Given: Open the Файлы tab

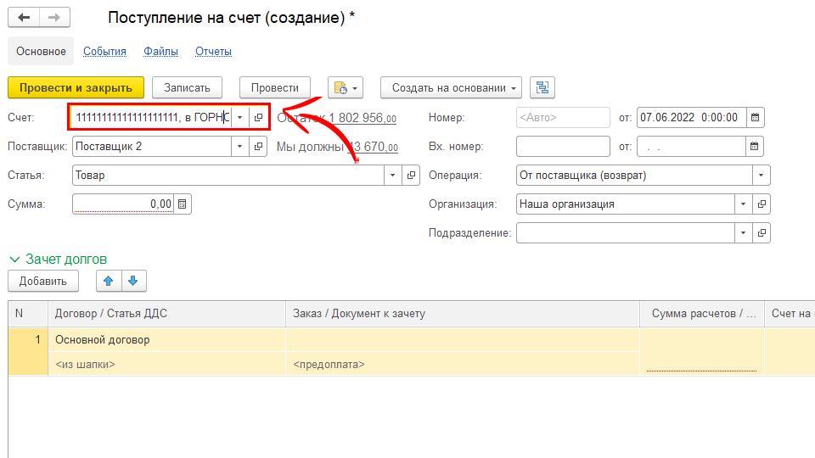Looking at the screenshot, I should pos(160,51).
